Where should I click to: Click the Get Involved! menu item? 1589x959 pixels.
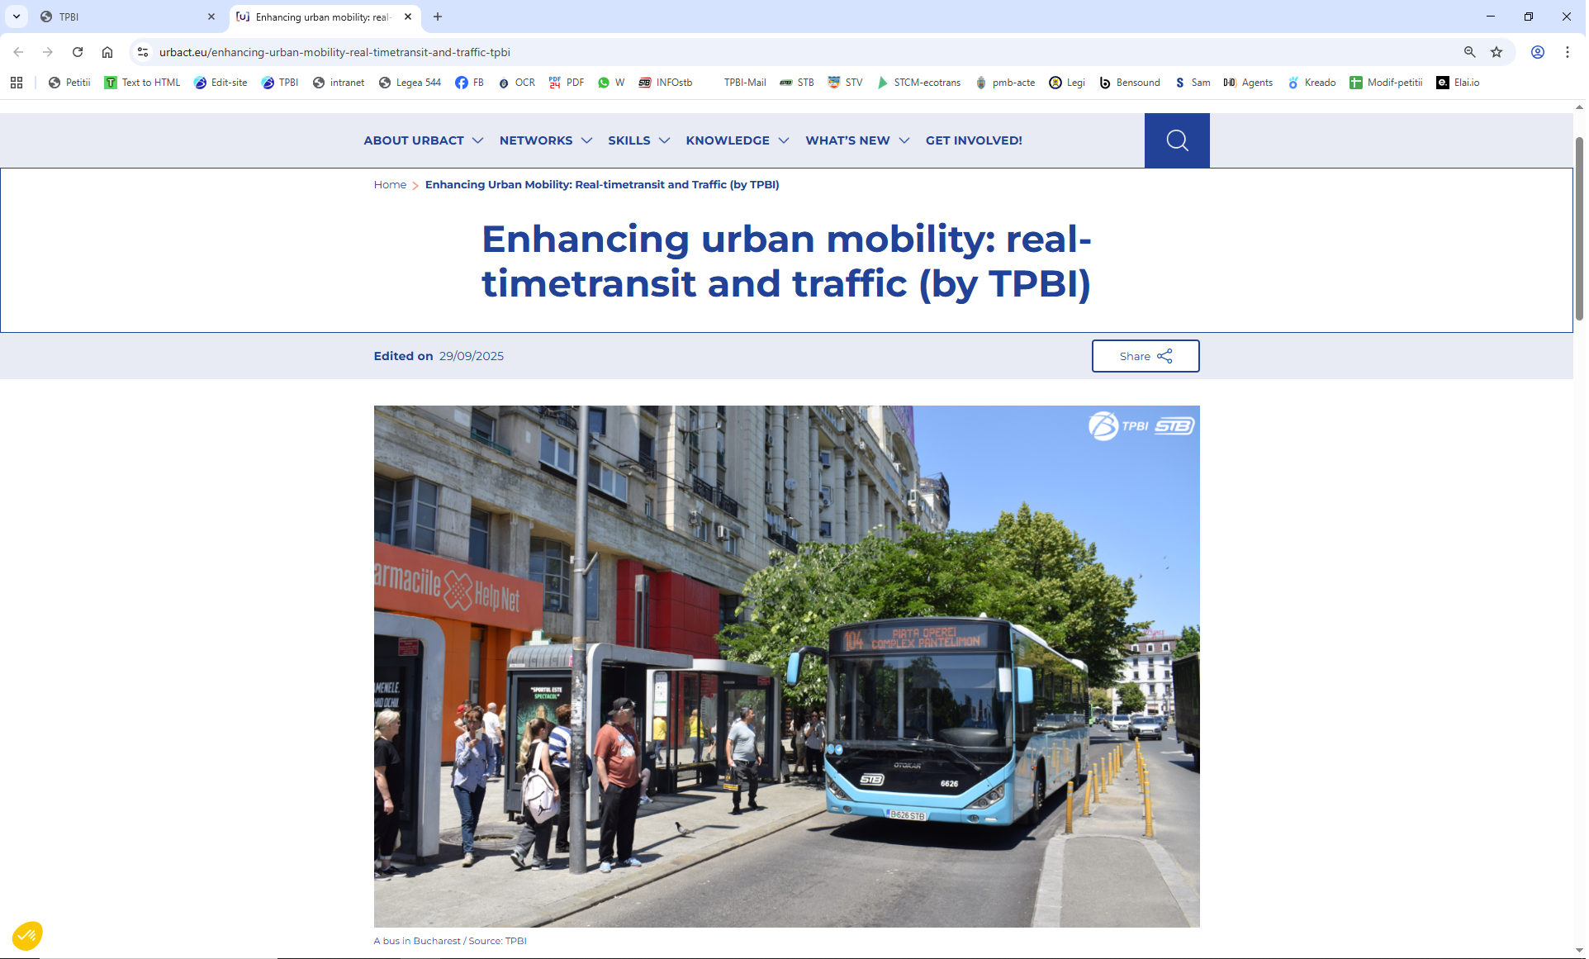pyautogui.click(x=975, y=140)
